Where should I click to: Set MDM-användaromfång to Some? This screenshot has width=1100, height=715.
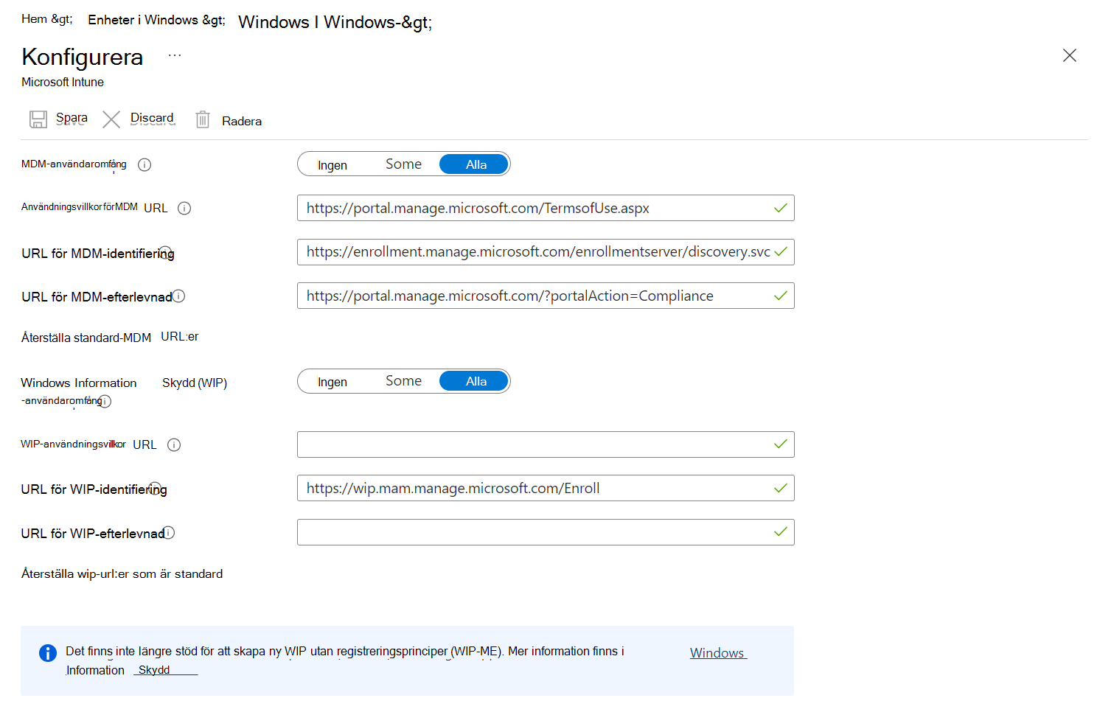403,164
